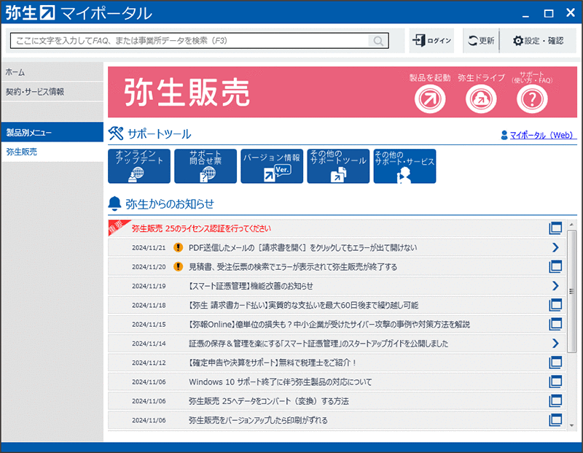The width and height of the screenshot is (583, 453).
Task: Click the notice list scroll down arrow
Action: click(571, 425)
